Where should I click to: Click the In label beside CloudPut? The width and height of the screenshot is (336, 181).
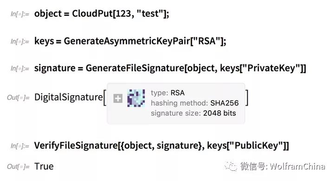[20, 14]
